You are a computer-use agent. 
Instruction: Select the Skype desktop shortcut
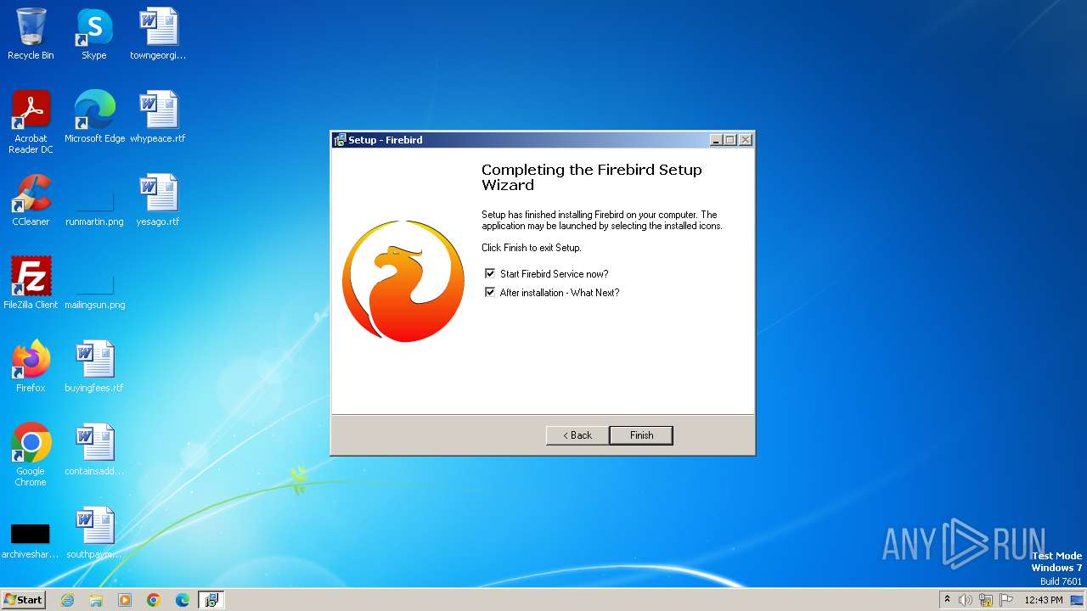click(x=94, y=34)
